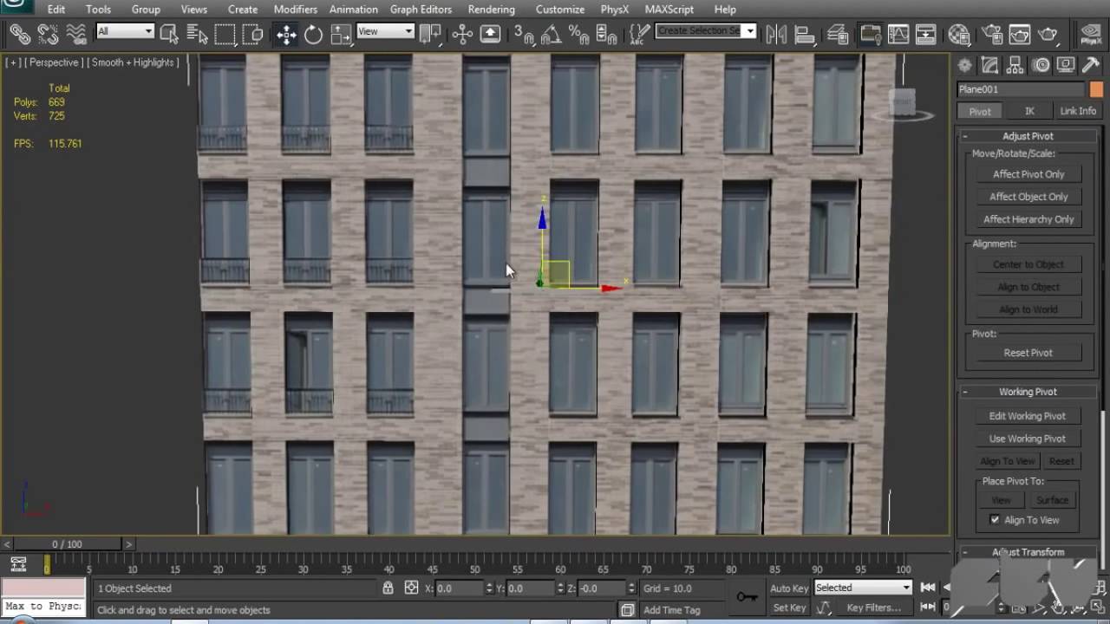The width and height of the screenshot is (1110, 624).
Task: Enable the Select and Manipulate tool
Action: (461, 34)
